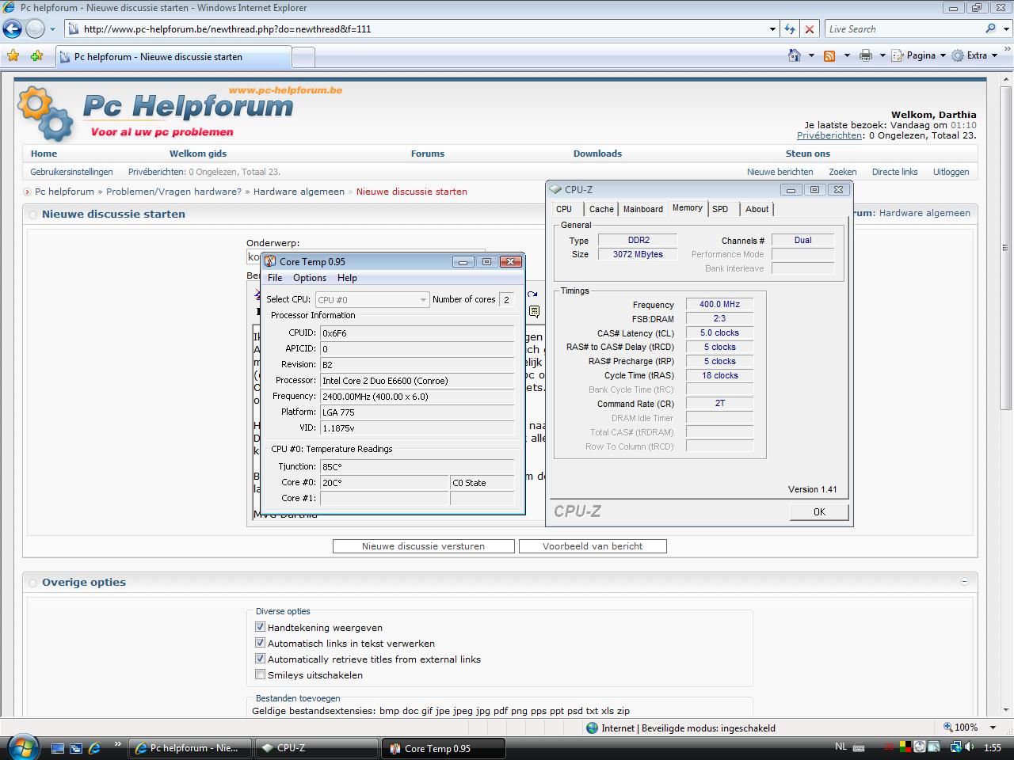
Task: Click Nieuwe discussie versturen button
Action: pyautogui.click(x=423, y=546)
